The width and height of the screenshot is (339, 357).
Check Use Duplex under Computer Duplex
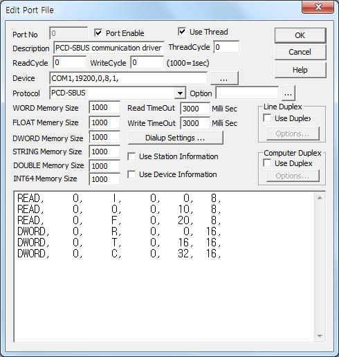(x=267, y=163)
